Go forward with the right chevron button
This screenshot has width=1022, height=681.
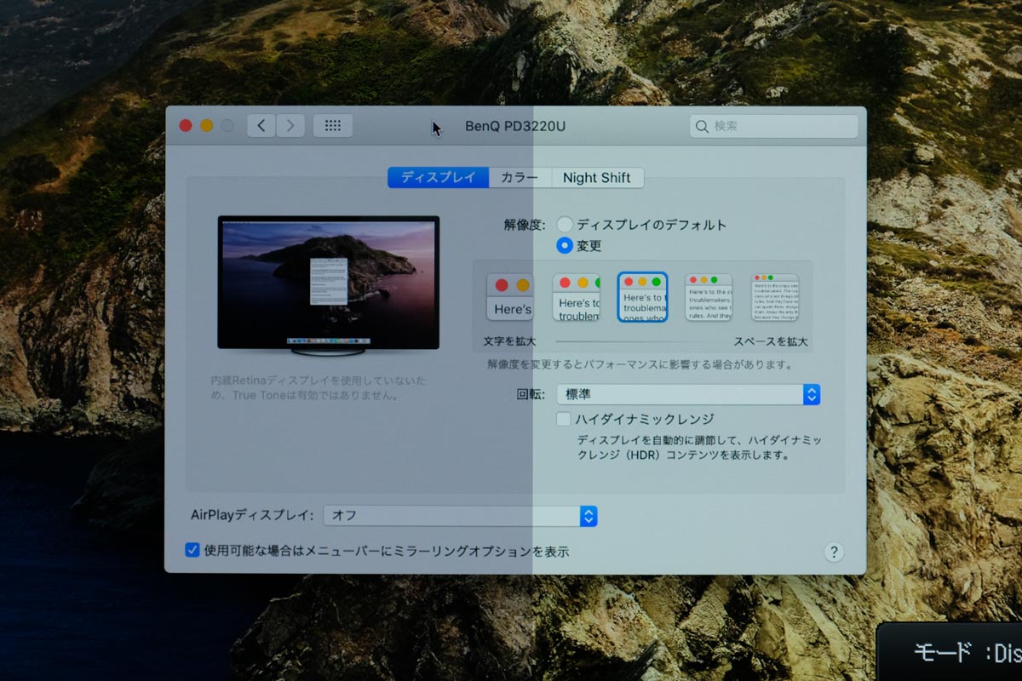pyautogui.click(x=290, y=126)
